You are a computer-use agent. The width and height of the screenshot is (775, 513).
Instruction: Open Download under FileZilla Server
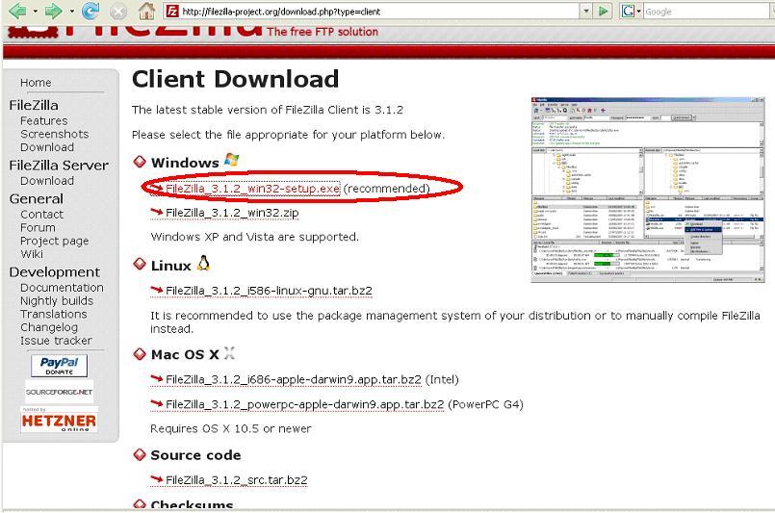tap(47, 181)
